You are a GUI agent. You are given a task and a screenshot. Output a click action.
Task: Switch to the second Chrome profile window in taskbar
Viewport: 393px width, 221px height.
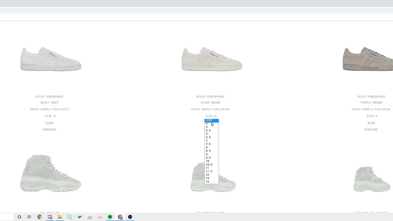tap(120, 217)
